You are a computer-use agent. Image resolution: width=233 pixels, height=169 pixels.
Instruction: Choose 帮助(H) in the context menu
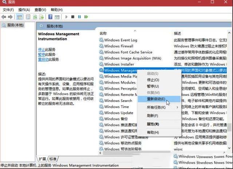(159, 132)
